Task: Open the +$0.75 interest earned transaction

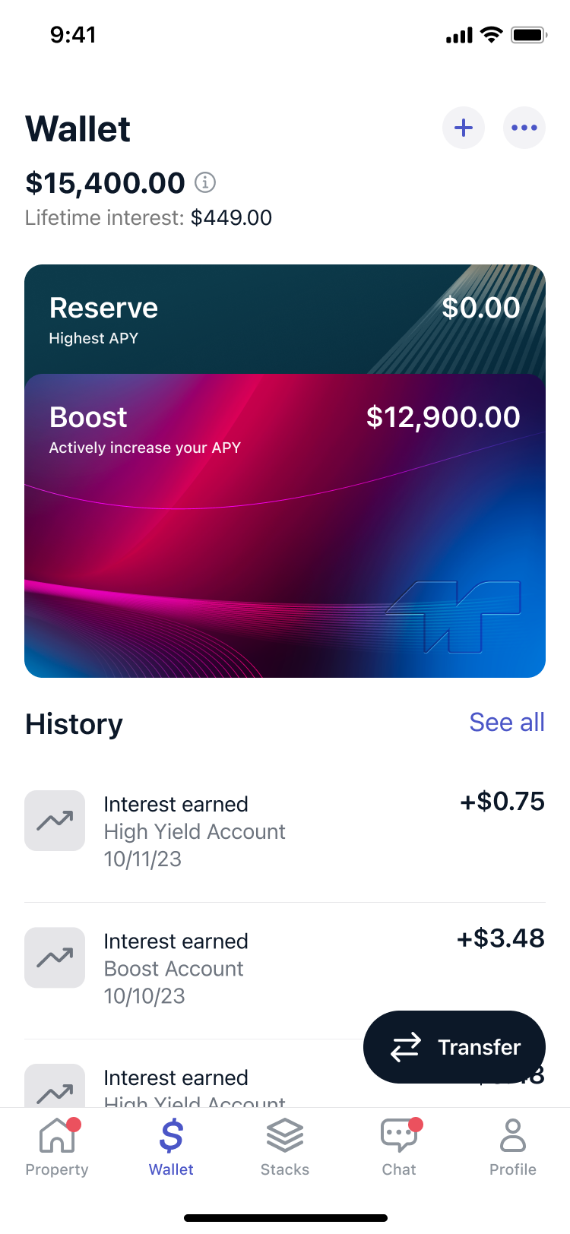Action: coord(285,831)
